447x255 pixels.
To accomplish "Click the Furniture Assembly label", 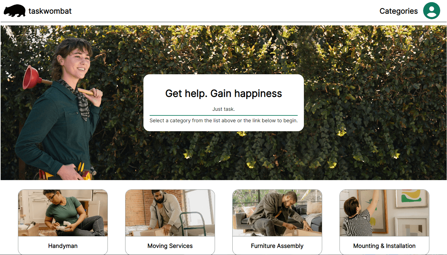I will [x=277, y=246].
